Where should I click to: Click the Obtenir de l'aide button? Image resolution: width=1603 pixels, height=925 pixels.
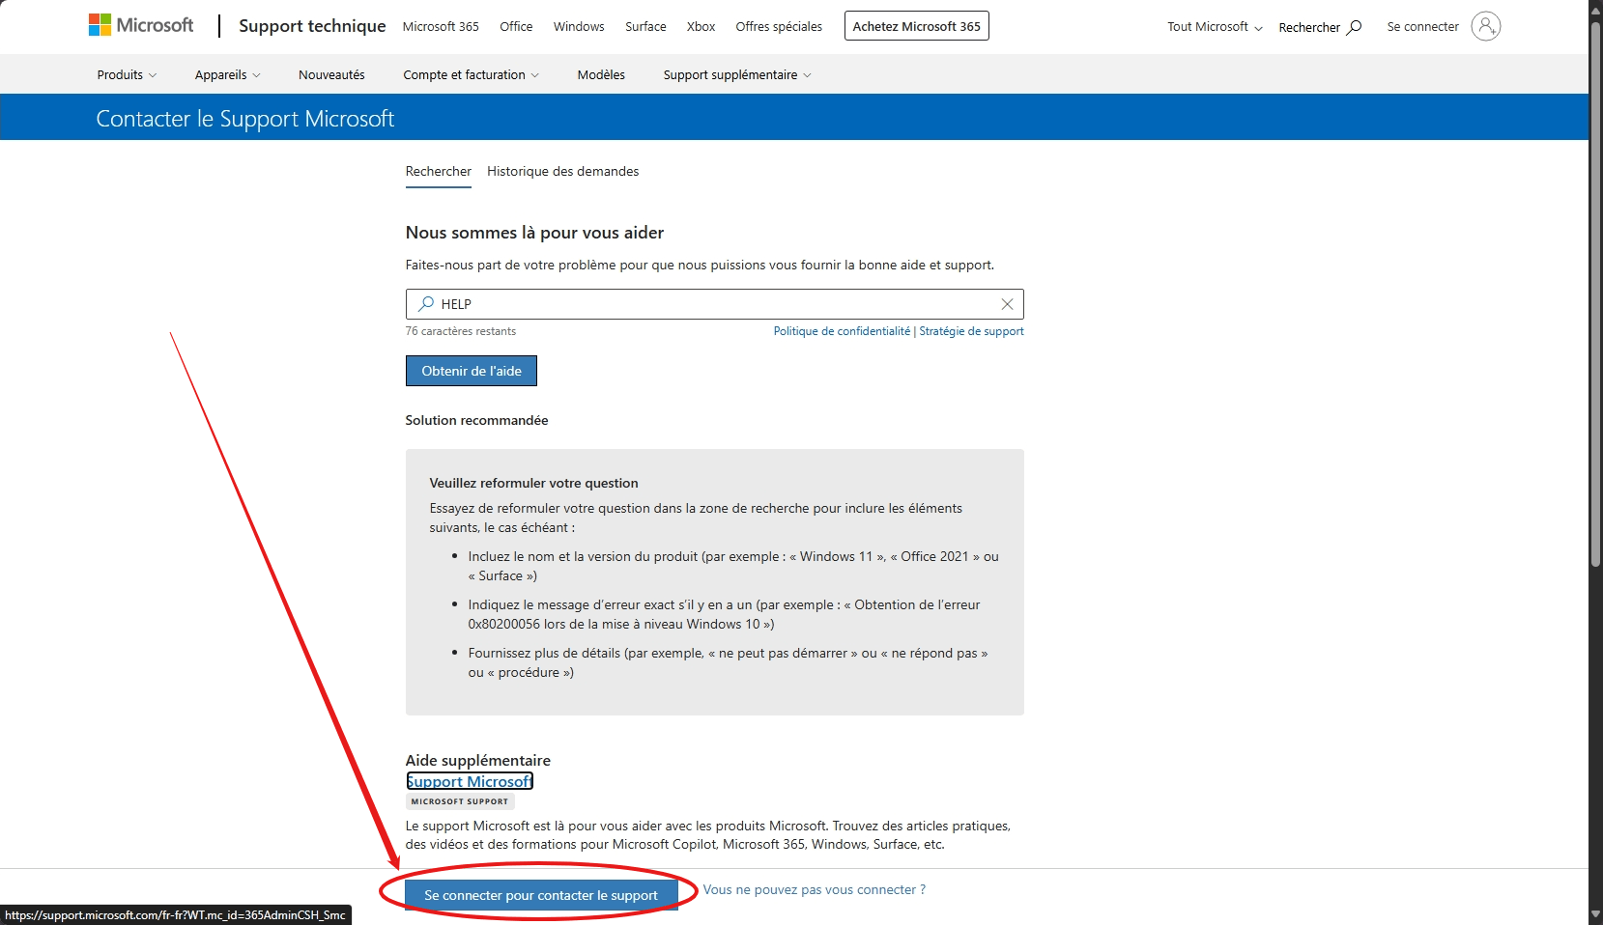[472, 371]
